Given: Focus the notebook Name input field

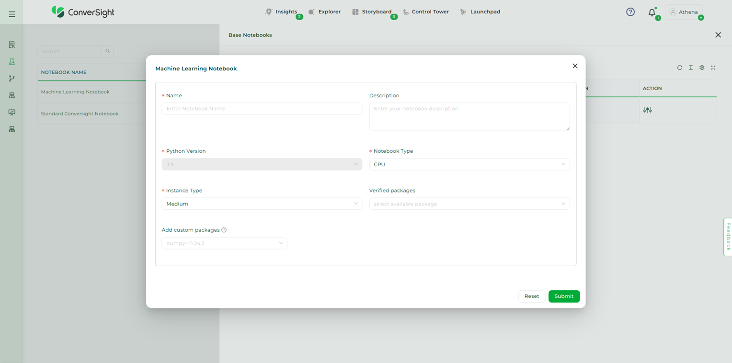Looking at the screenshot, I should click(262, 109).
